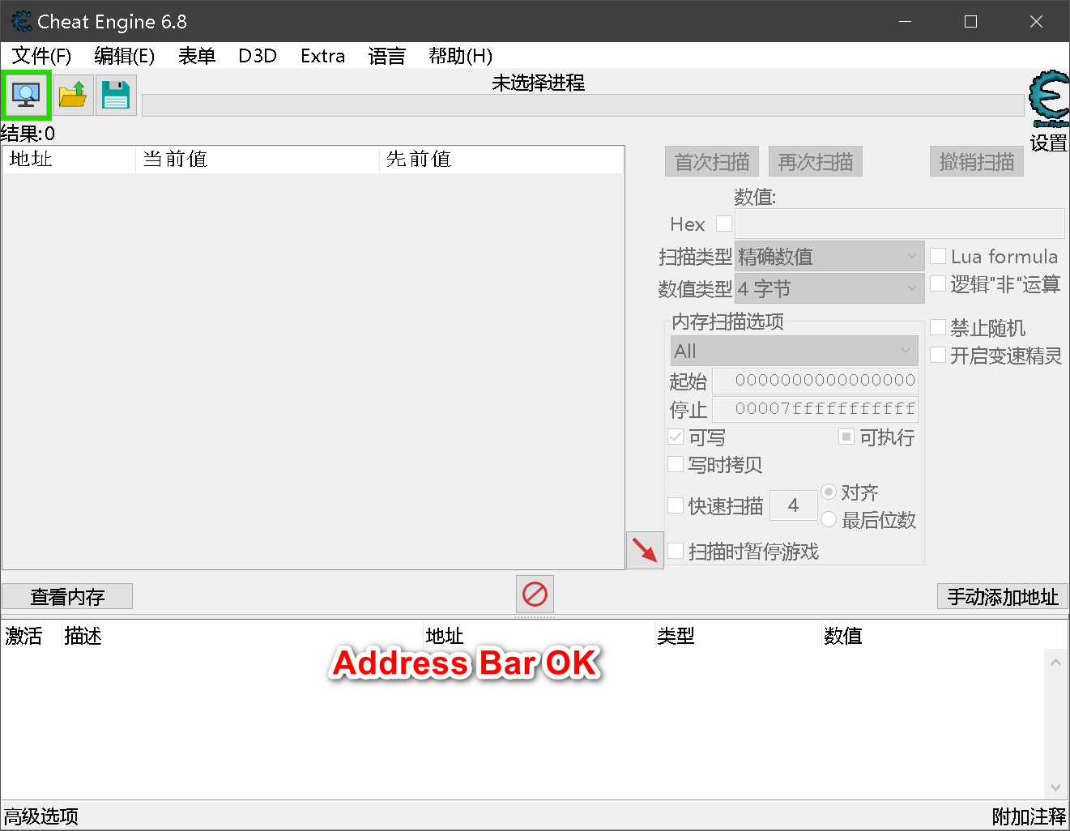Select the 最后位数 radio button
This screenshot has width=1070, height=831.
829,519
